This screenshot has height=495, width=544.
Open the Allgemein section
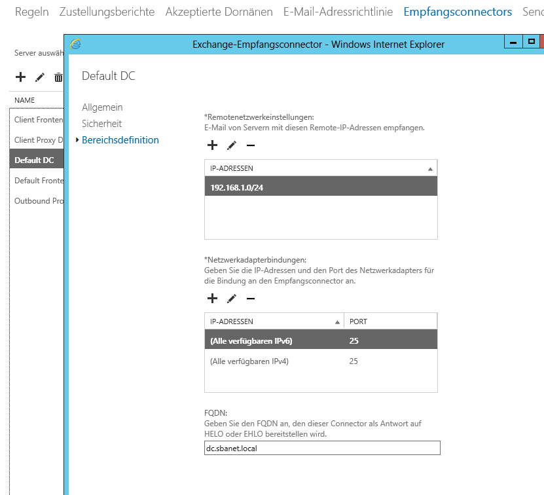point(102,107)
